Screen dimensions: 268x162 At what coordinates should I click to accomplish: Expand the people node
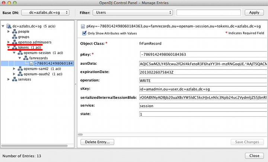(8, 32)
